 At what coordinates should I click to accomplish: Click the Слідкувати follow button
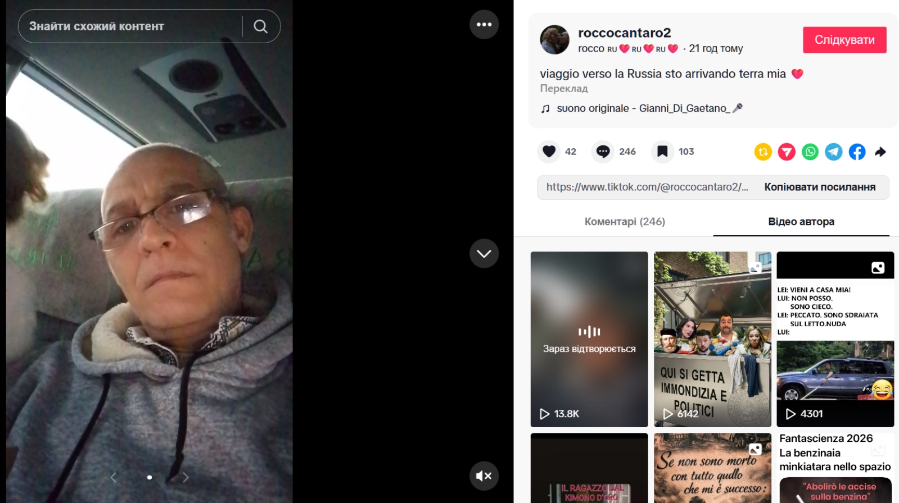pyautogui.click(x=844, y=40)
